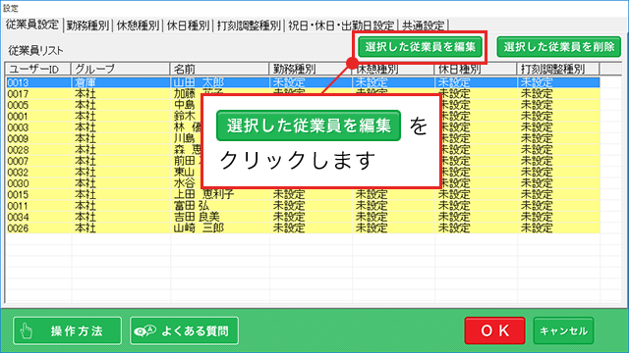629x353 pixels.
Task: Click the 選択した従業員を削除 button
Action: [x=559, y=47]
